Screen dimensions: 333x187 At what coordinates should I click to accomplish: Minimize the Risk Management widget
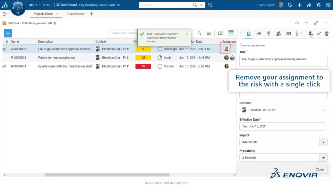(x=306, y=23)
